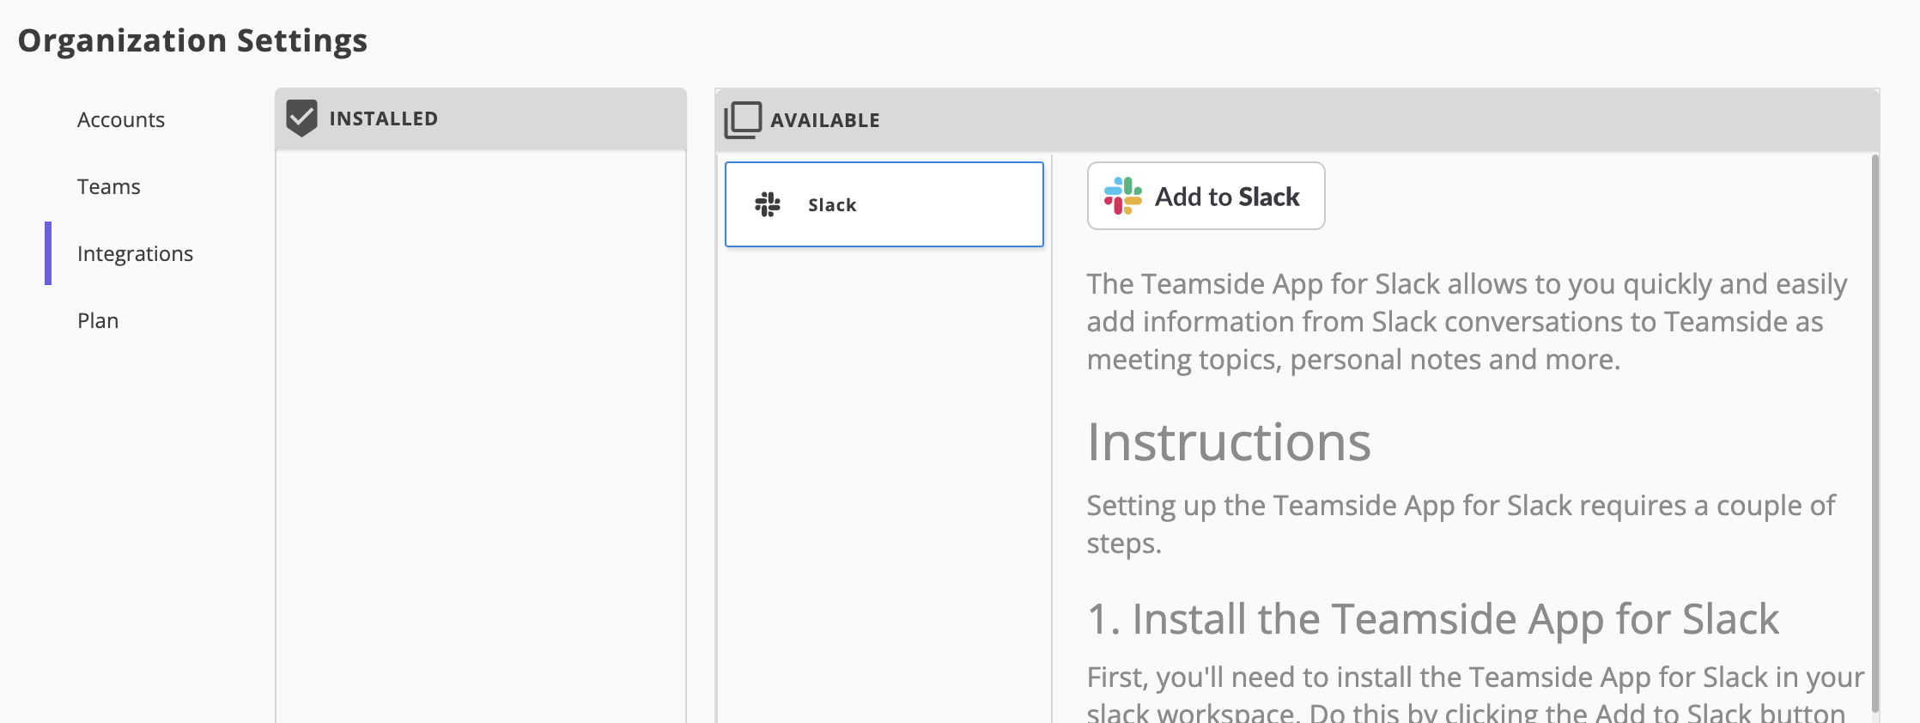Click the integration details vertical scrollbar
This screenshot has height=723, width=1920.
click(1874, 433)
